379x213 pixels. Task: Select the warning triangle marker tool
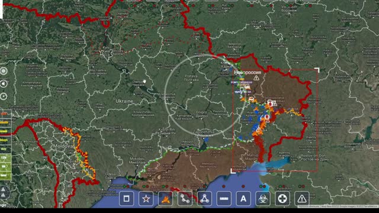click(302, 199)
